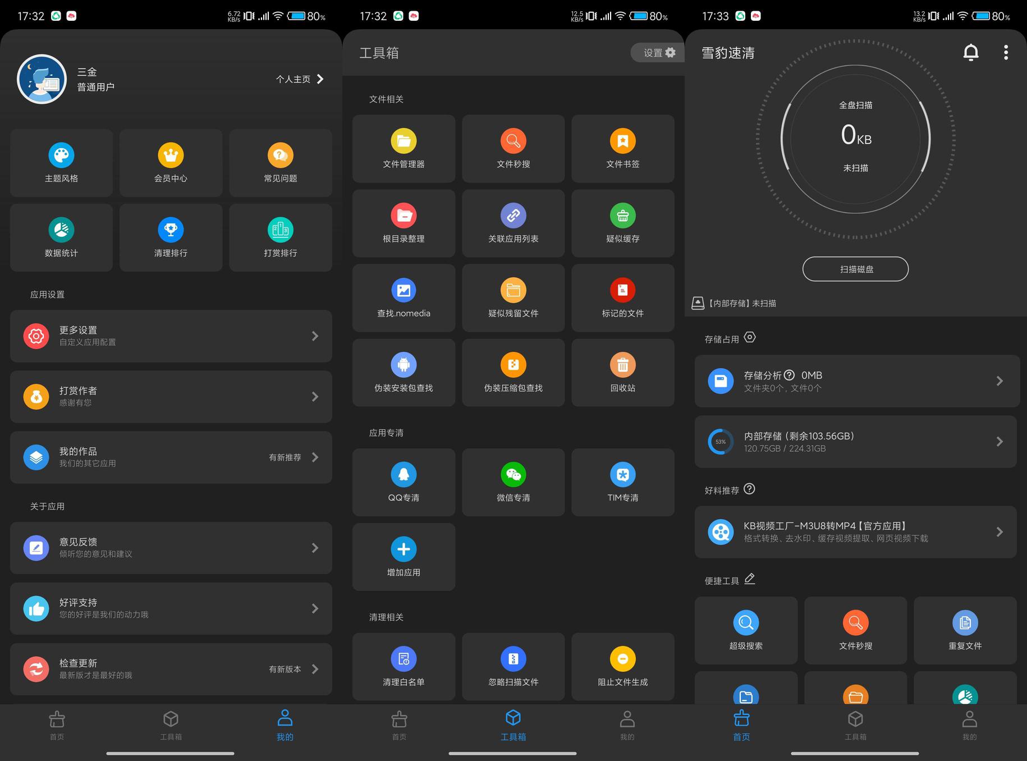Expand 内部存储 row chevron
This screenshot has width=1027, height=761.
1000,442
